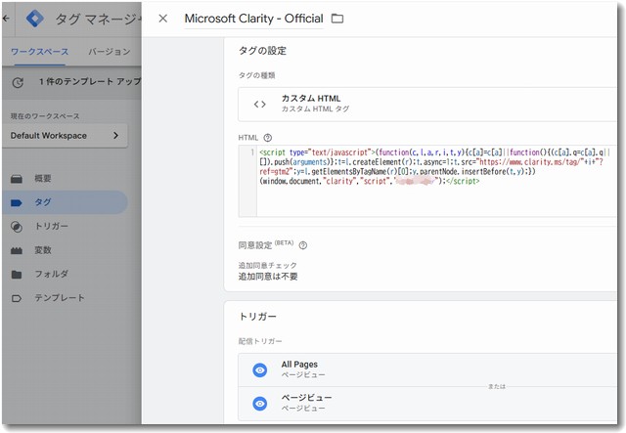Viewport: 626px width, 433px height.
Task: Click the code brackets tag type icon
Action: [x=259, y=105]
